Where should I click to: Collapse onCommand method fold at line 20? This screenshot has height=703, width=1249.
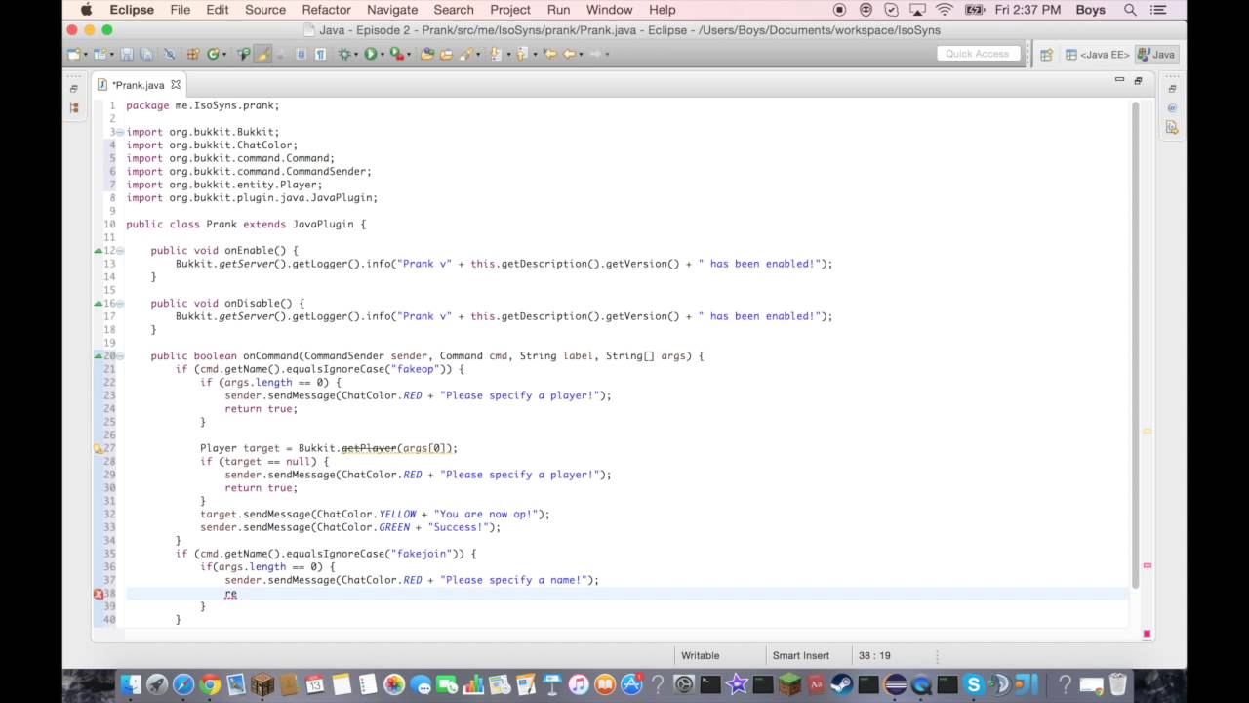(x=120, y=356)
